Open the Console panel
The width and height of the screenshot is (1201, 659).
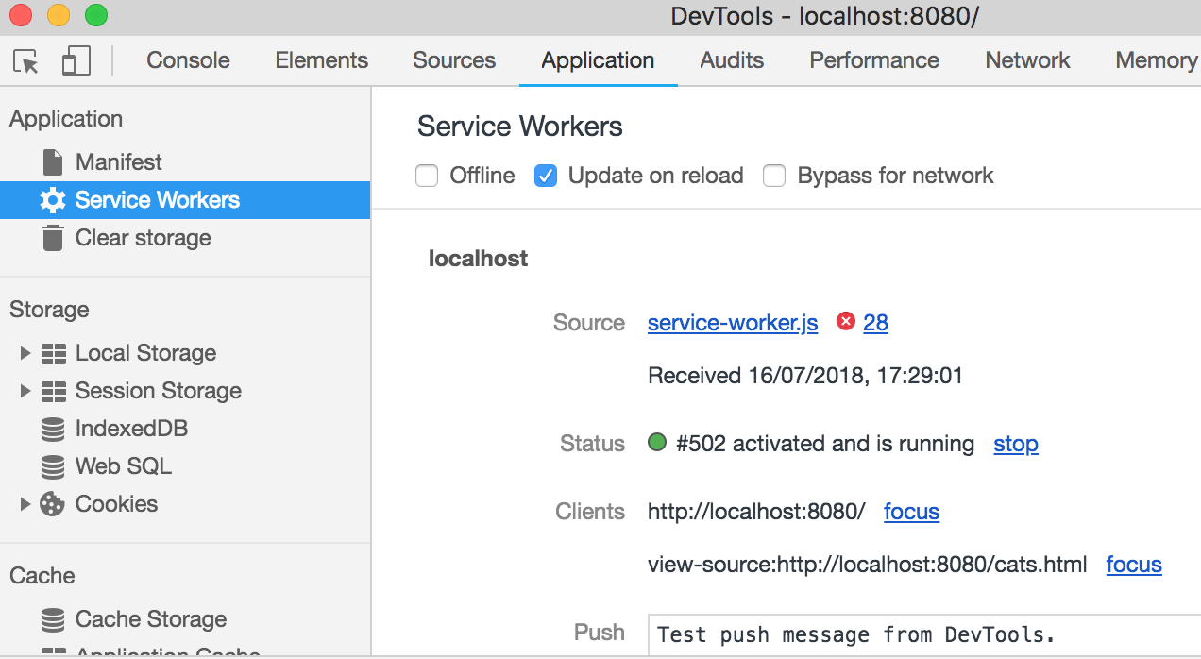[x=187, y=59]
